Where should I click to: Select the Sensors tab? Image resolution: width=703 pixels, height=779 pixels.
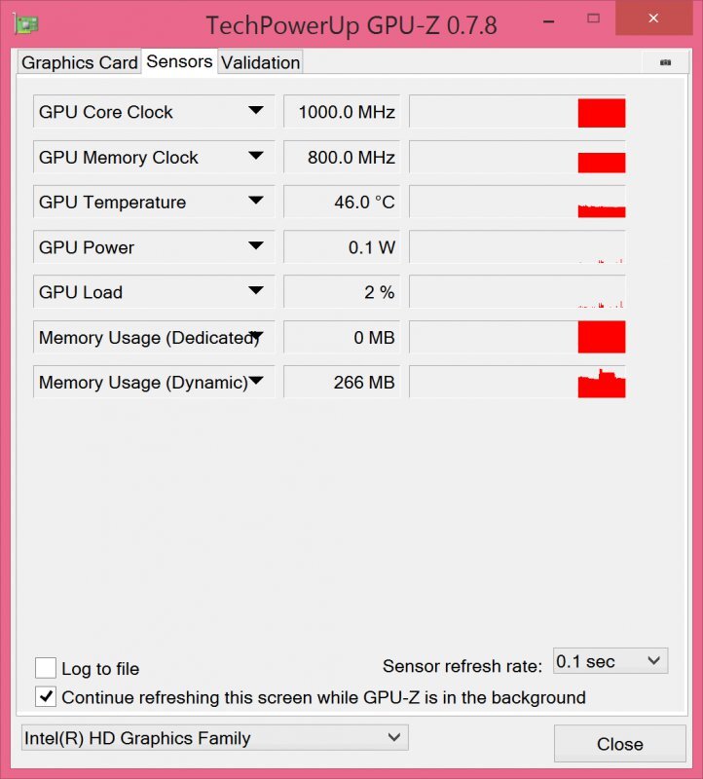point(178,61)
